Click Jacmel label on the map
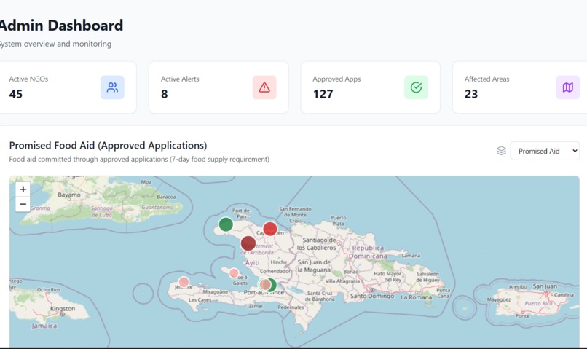The height and width of the screenshot is (349, 587). click(255, 306)
